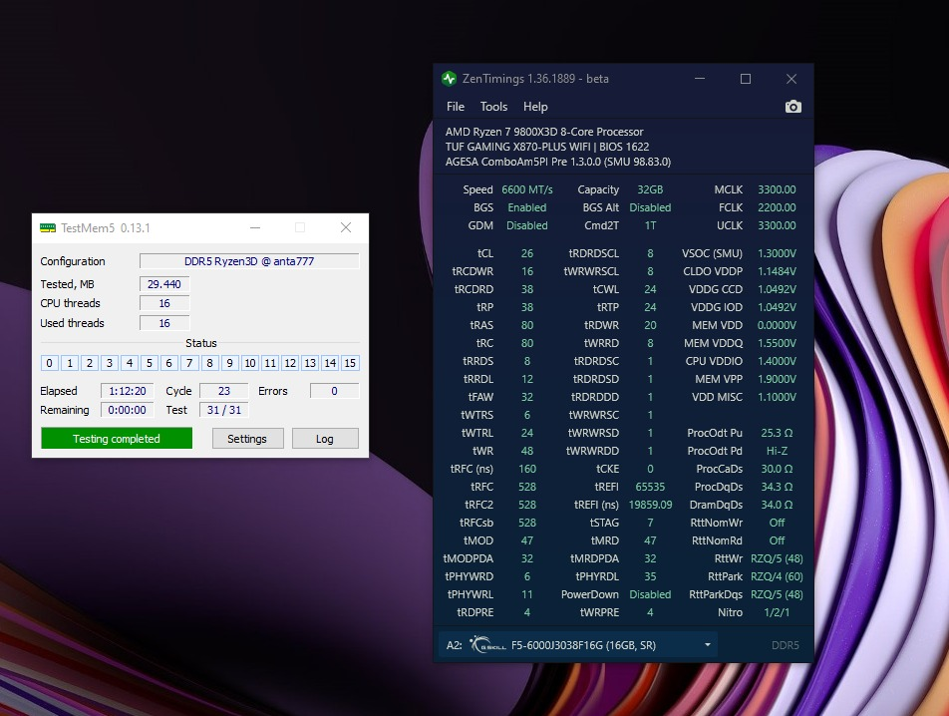Open TestMem5 Settings
This screenshot has width=949, height=716.
247,439
